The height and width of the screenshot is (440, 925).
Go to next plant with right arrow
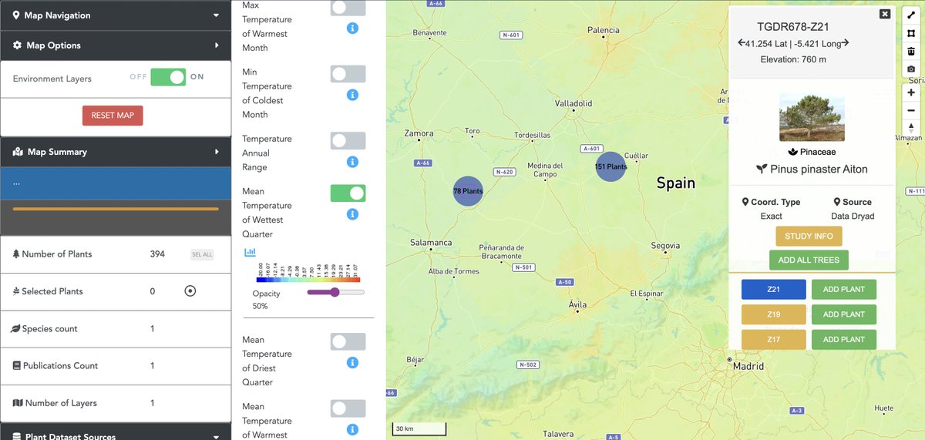coord(845,43)
